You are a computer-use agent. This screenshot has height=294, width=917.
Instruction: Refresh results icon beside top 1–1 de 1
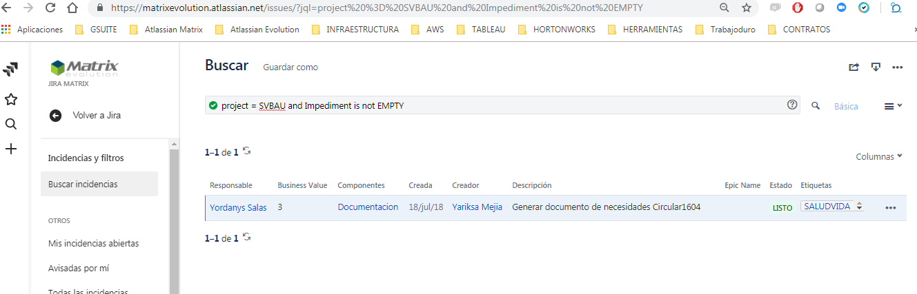pos(247,151)
